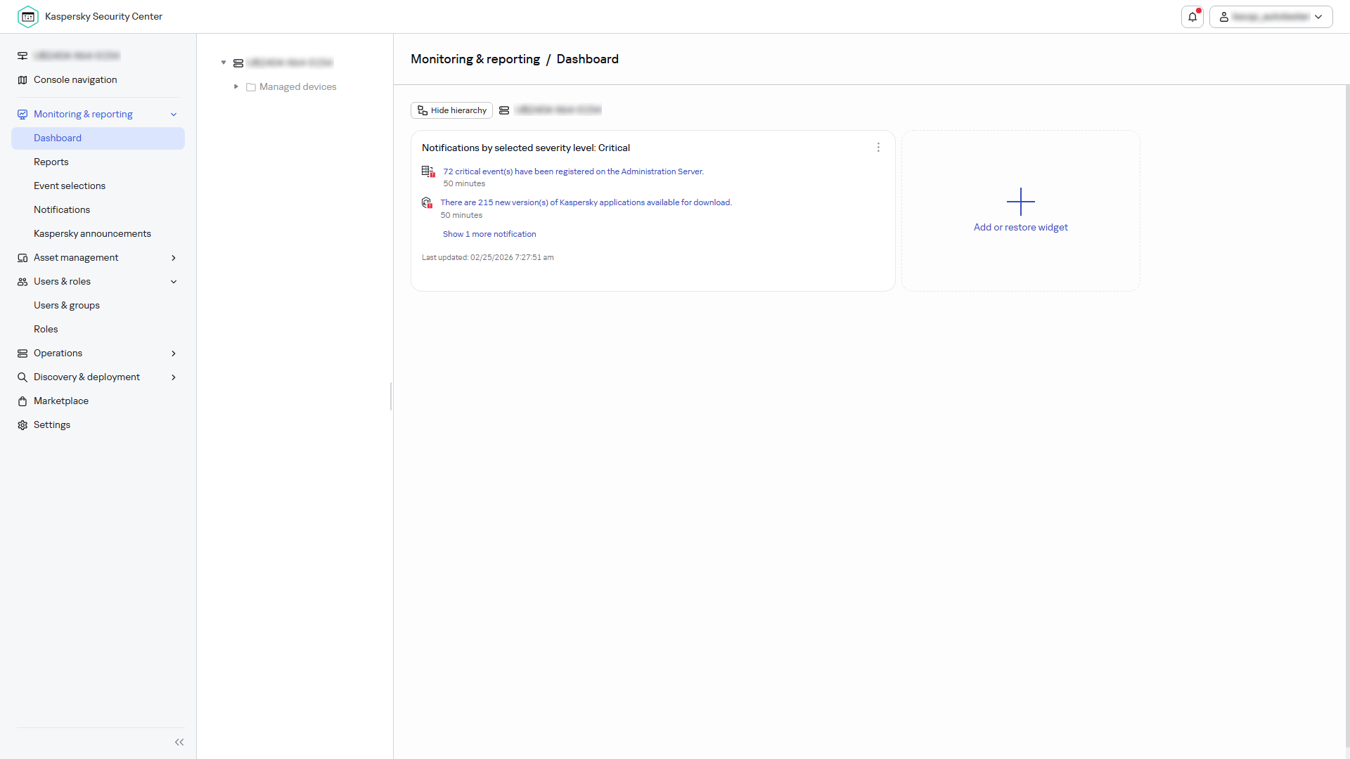Collapse sidebar with double-chevron icon
The image size is (1350, 759).
[x=179, y=742]
